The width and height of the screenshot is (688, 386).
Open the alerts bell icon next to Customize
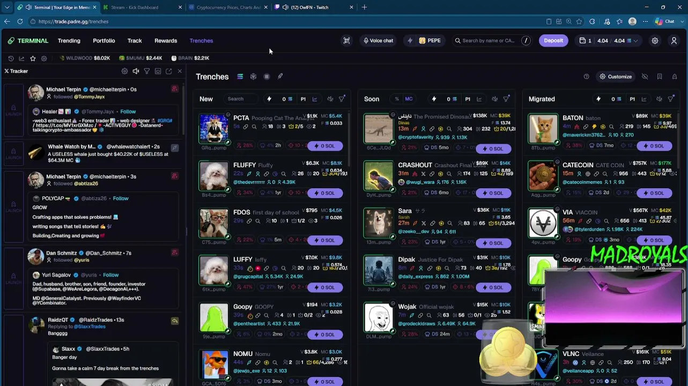click(675, 77)
